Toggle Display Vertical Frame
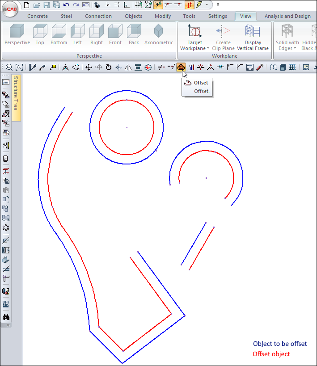Viewport: 317px width, 366px height. point(253,38)
